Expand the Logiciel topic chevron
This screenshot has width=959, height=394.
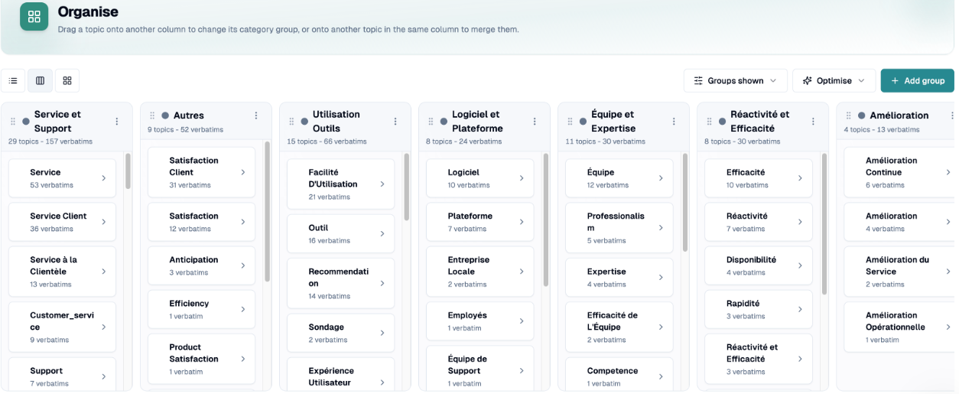[x=522, y=178]
